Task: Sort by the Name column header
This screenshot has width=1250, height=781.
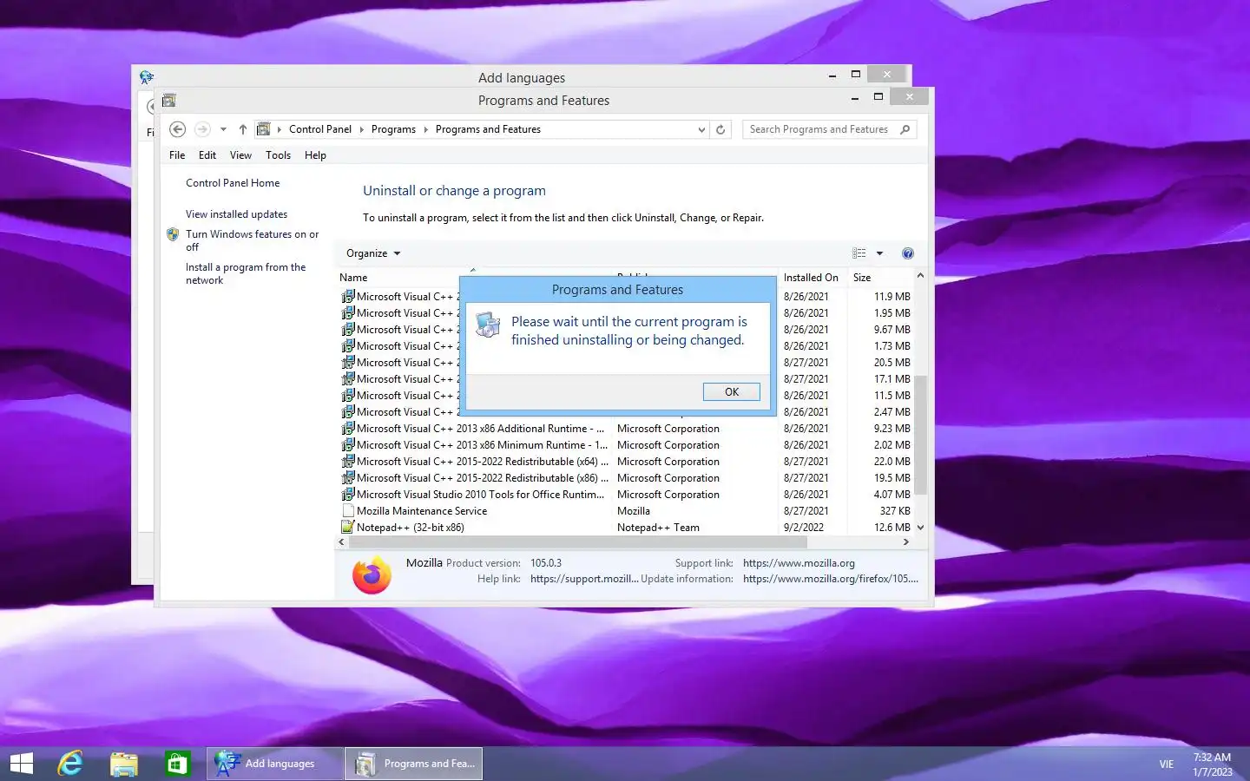Action: tap(353, 278)
